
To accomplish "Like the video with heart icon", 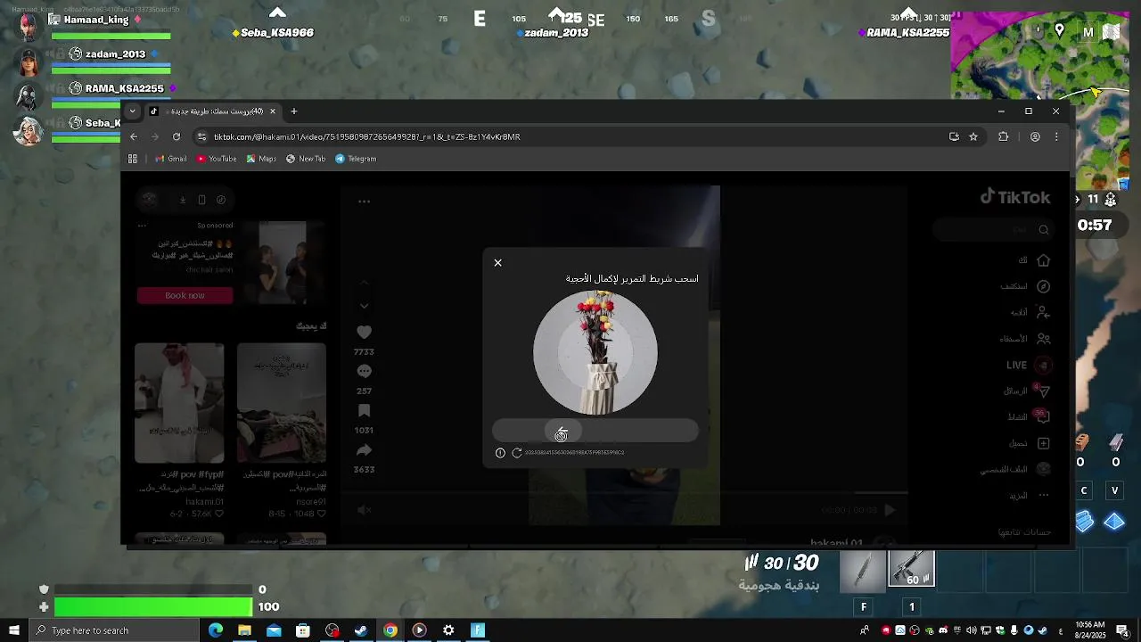I will [x=364, y=333].
